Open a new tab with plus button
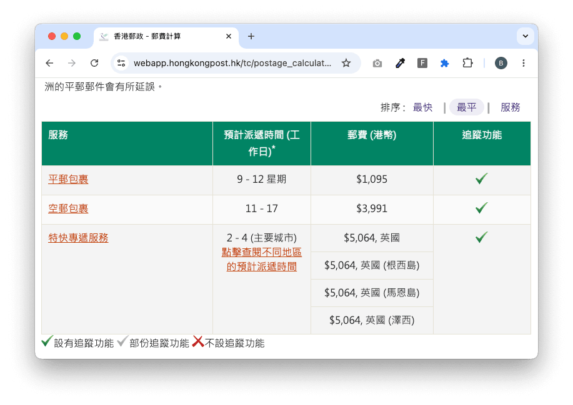 (251, 36)
